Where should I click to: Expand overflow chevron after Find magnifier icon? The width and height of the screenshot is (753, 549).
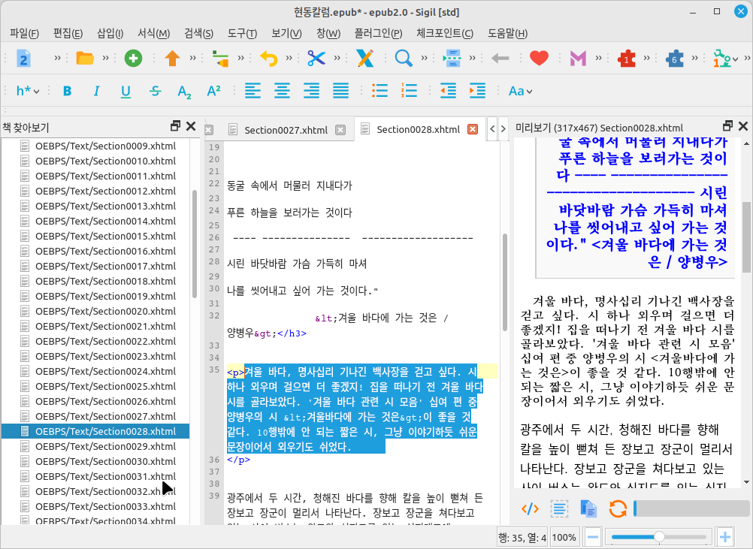tap(424, 59)
